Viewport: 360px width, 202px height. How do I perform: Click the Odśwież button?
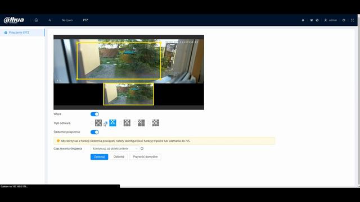point(119,157)
